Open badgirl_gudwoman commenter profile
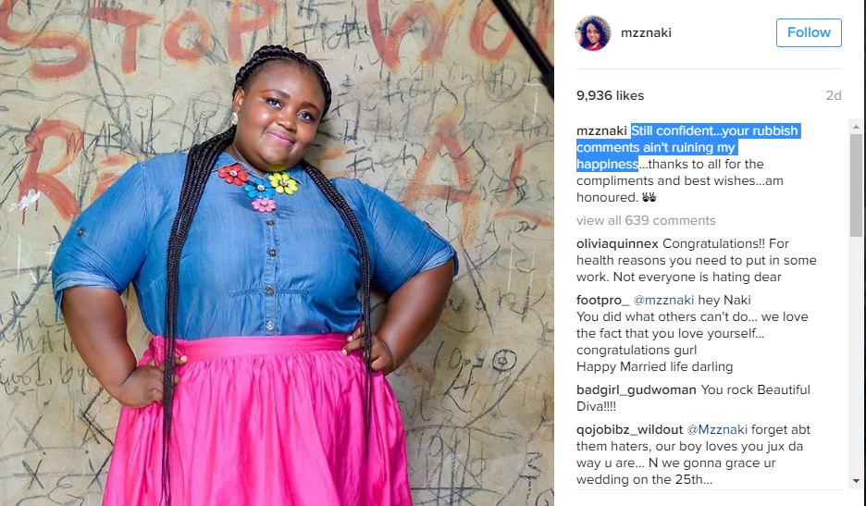 (637, 389)
